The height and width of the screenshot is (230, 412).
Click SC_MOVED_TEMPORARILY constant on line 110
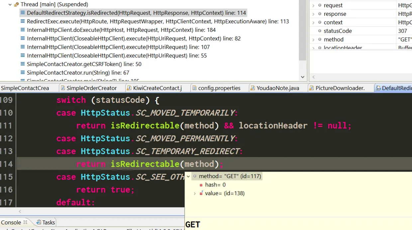pyautogui.click(x=185, y=113)
